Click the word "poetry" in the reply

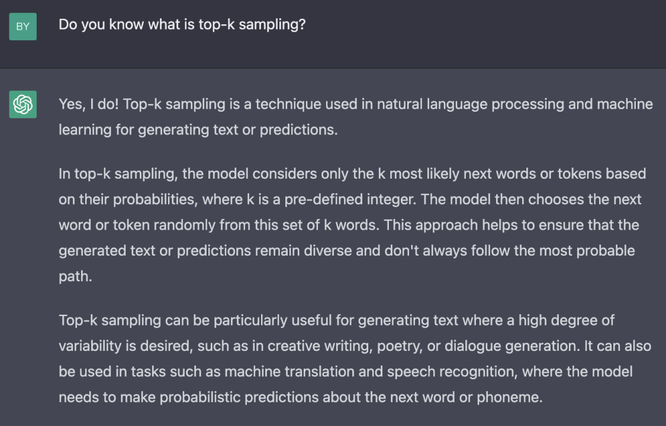tap(398, 346)
